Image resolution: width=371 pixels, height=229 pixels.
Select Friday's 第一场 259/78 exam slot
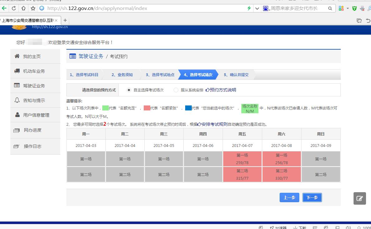(x=242, y=159)
